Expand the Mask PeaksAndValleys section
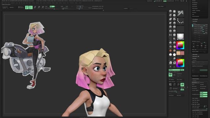Viewport: 210px width, 118px height. (x=198, y=114)
